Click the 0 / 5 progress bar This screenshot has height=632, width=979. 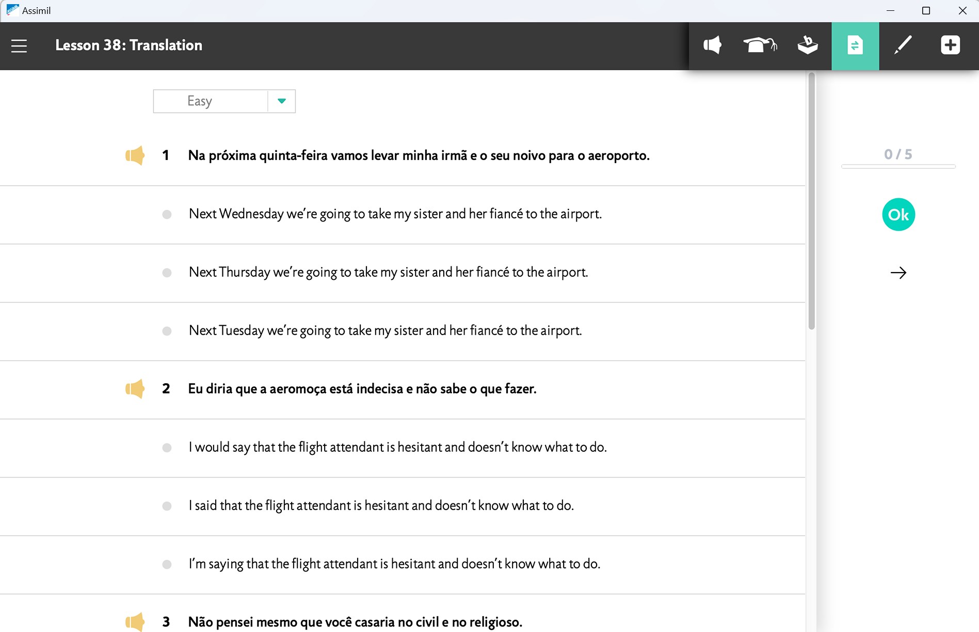point(898,166)
